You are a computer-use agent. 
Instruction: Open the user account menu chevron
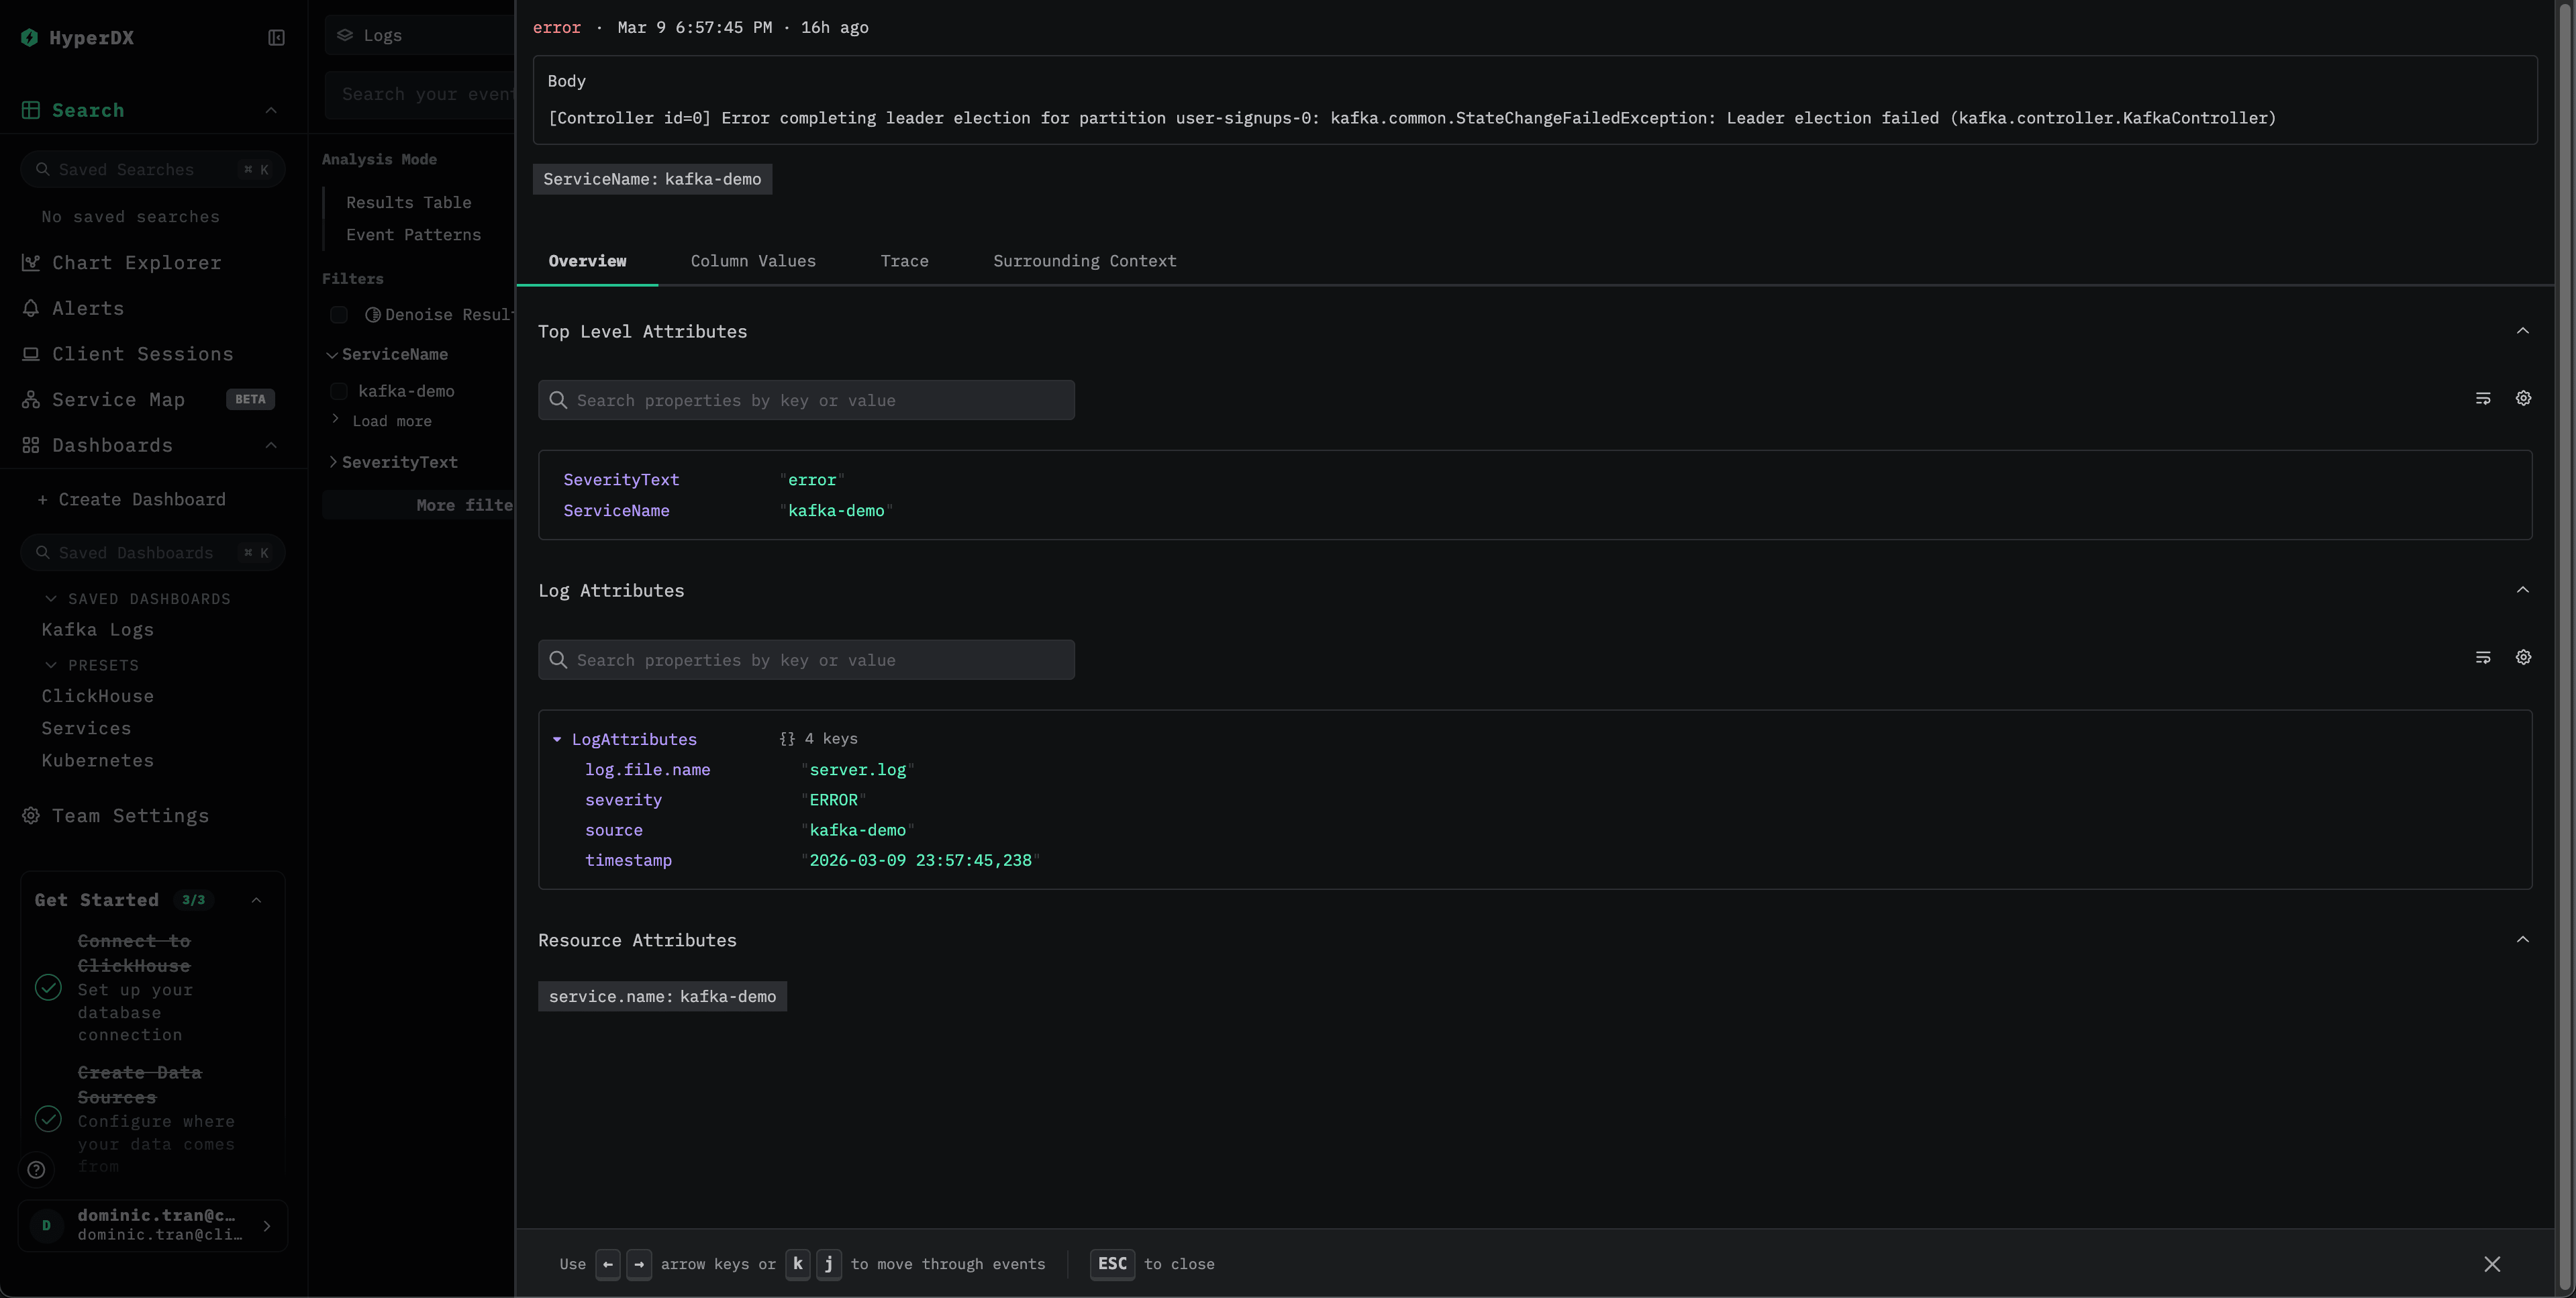click(267, 1226)
